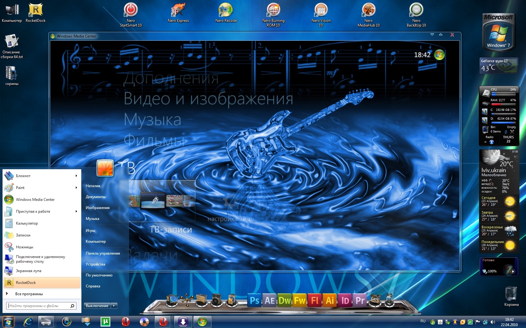Image resolution: width=526 pixels, height=328 pixels.
Task: Open uTorrent from the taskbar
Action: coord(105,321)
